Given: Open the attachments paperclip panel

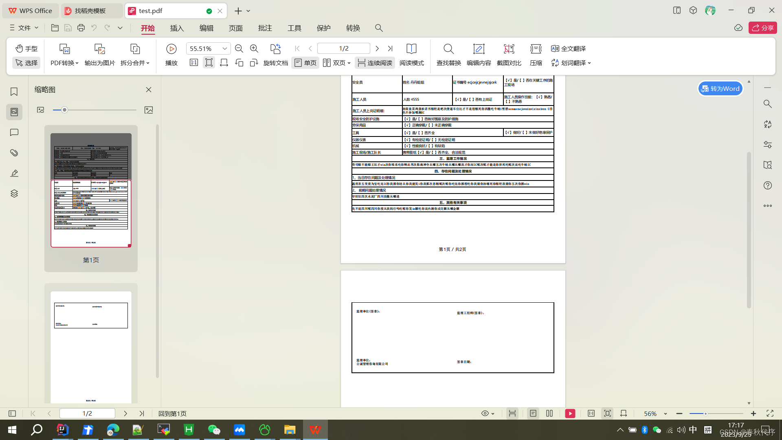Looking at the screenshot, I should pos(14,153).
